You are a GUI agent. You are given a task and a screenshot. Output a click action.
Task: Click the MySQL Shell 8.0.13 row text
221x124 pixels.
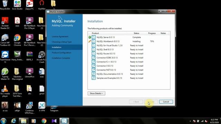pos(105,50)
